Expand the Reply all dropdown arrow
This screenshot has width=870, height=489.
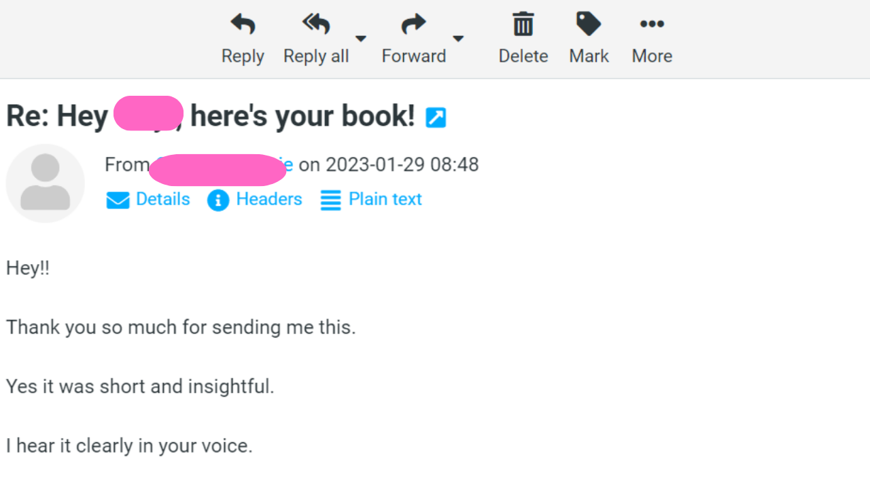point(361,39)
